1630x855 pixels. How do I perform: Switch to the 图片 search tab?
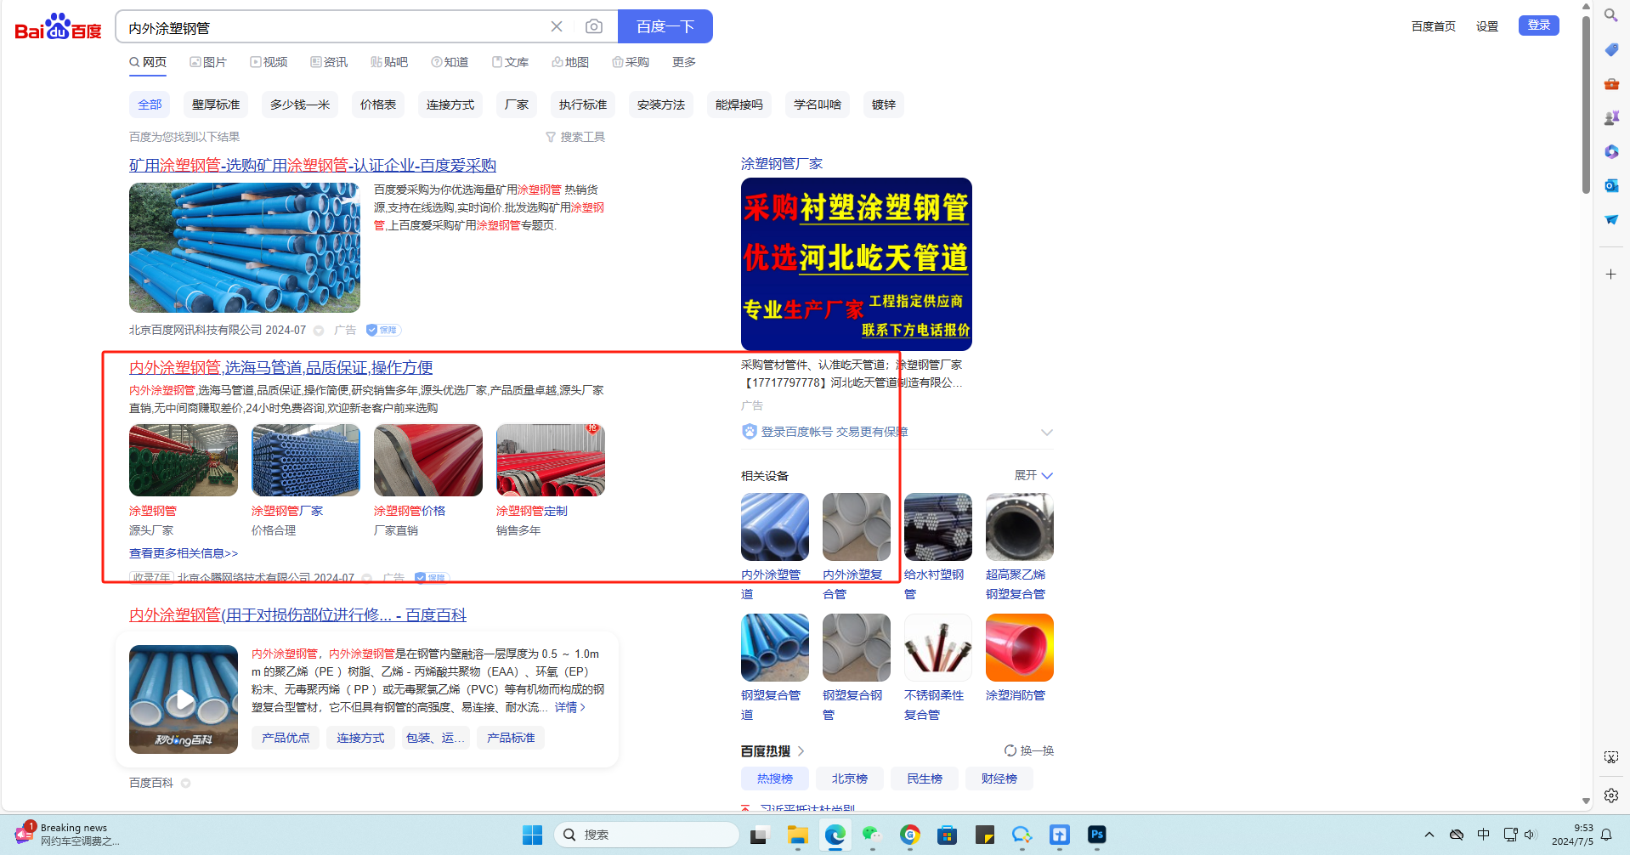208,62
